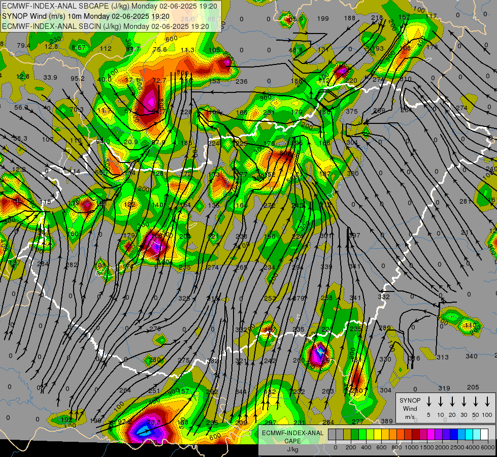Pick the dark red CAPE legend swatch

point(416,434)
